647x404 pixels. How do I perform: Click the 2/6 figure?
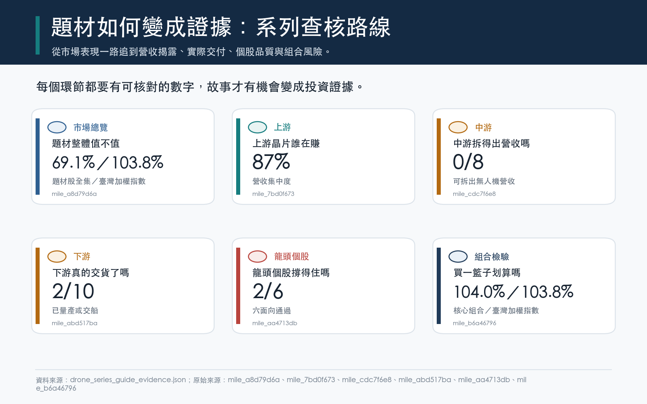[x=268, y=291]
